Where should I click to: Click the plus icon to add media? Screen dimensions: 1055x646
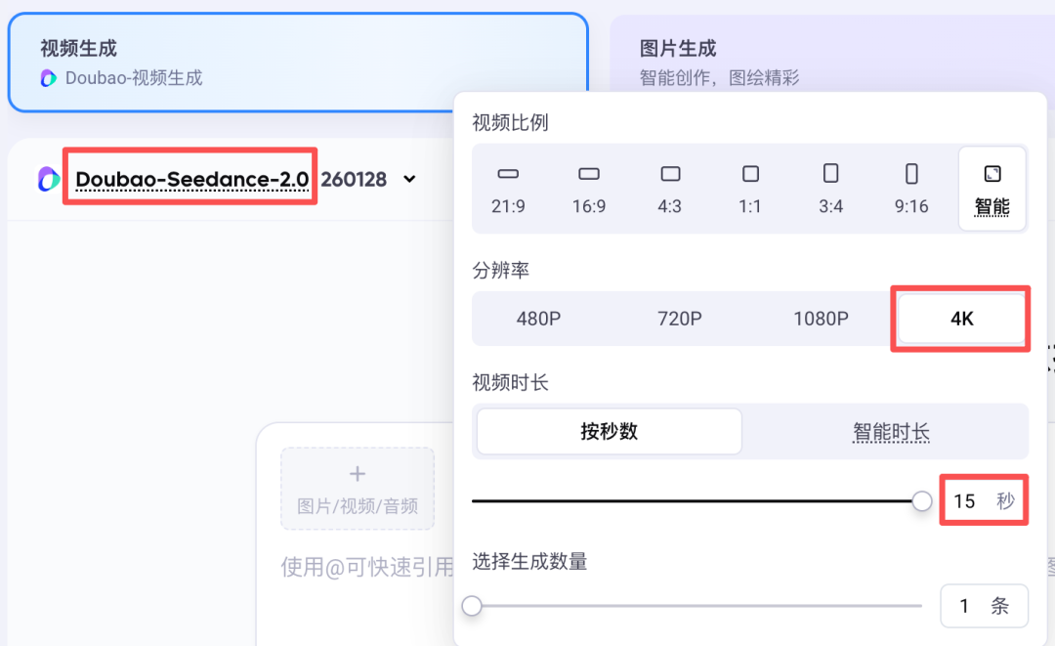tap(358, 474)
